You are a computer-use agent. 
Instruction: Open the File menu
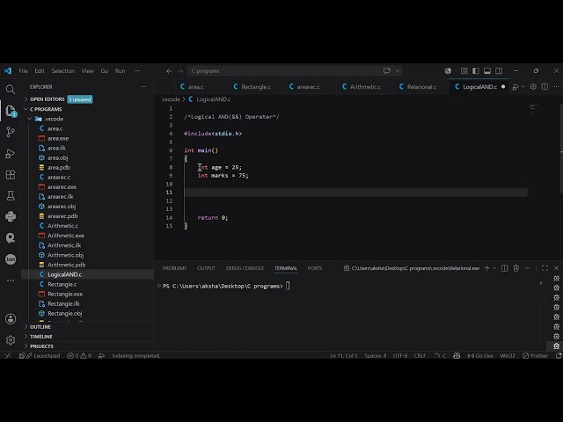[24, 71]
